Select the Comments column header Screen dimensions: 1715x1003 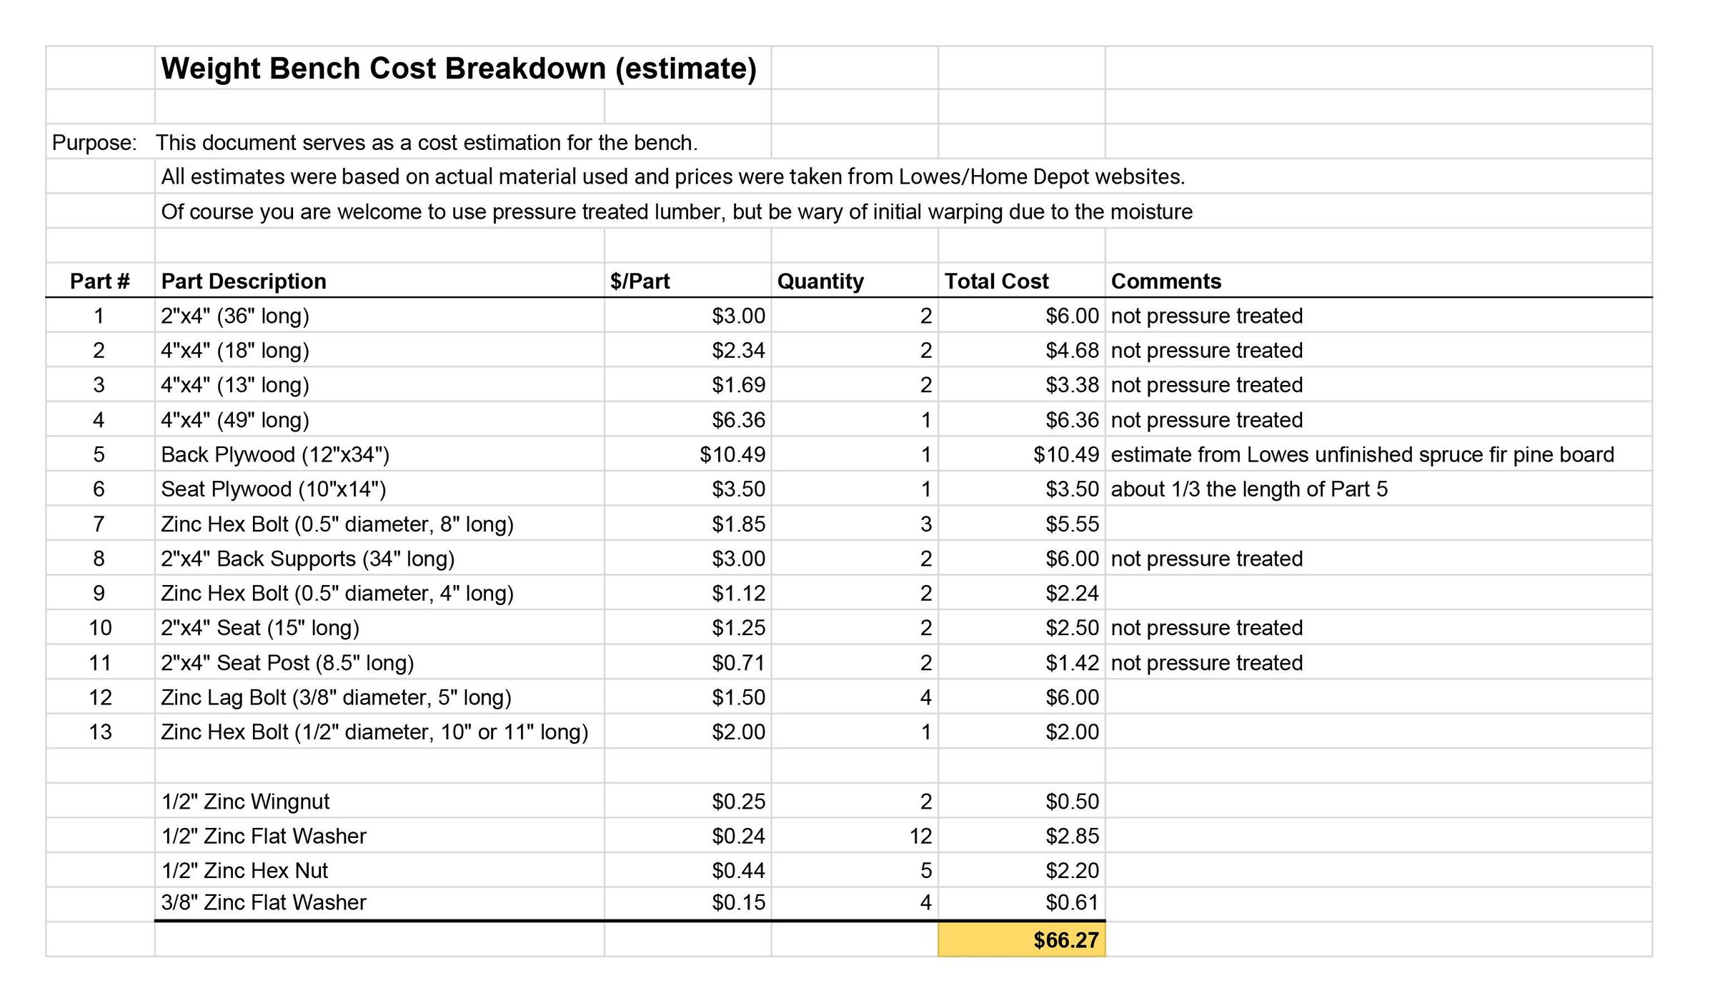1165,281
